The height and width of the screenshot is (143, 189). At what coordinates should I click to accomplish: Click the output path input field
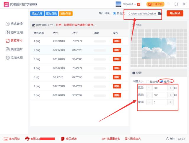142,14
